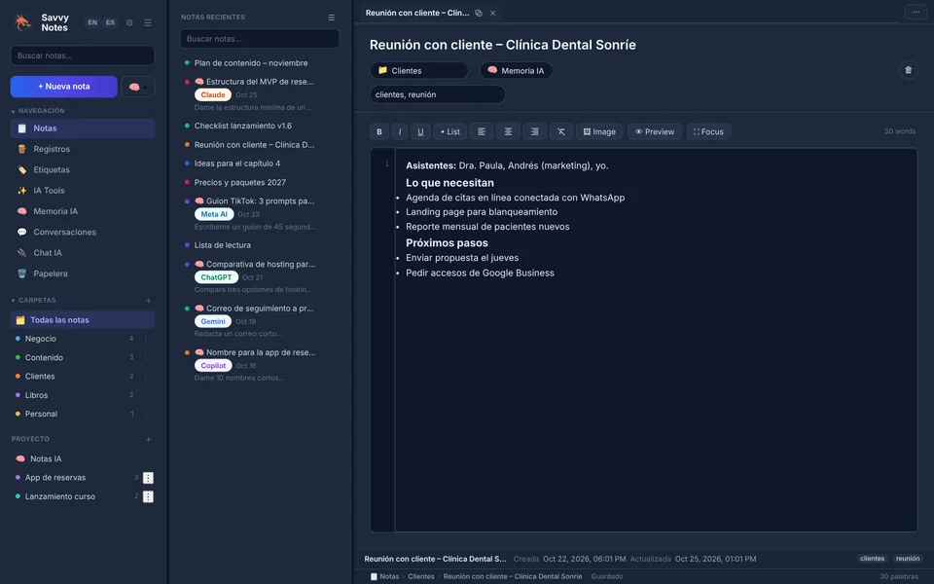Toggle the Memoria IA pill on the note
The width and height of the screenshot is (934, 584).
pyautogui.click(x=516, y=70)
